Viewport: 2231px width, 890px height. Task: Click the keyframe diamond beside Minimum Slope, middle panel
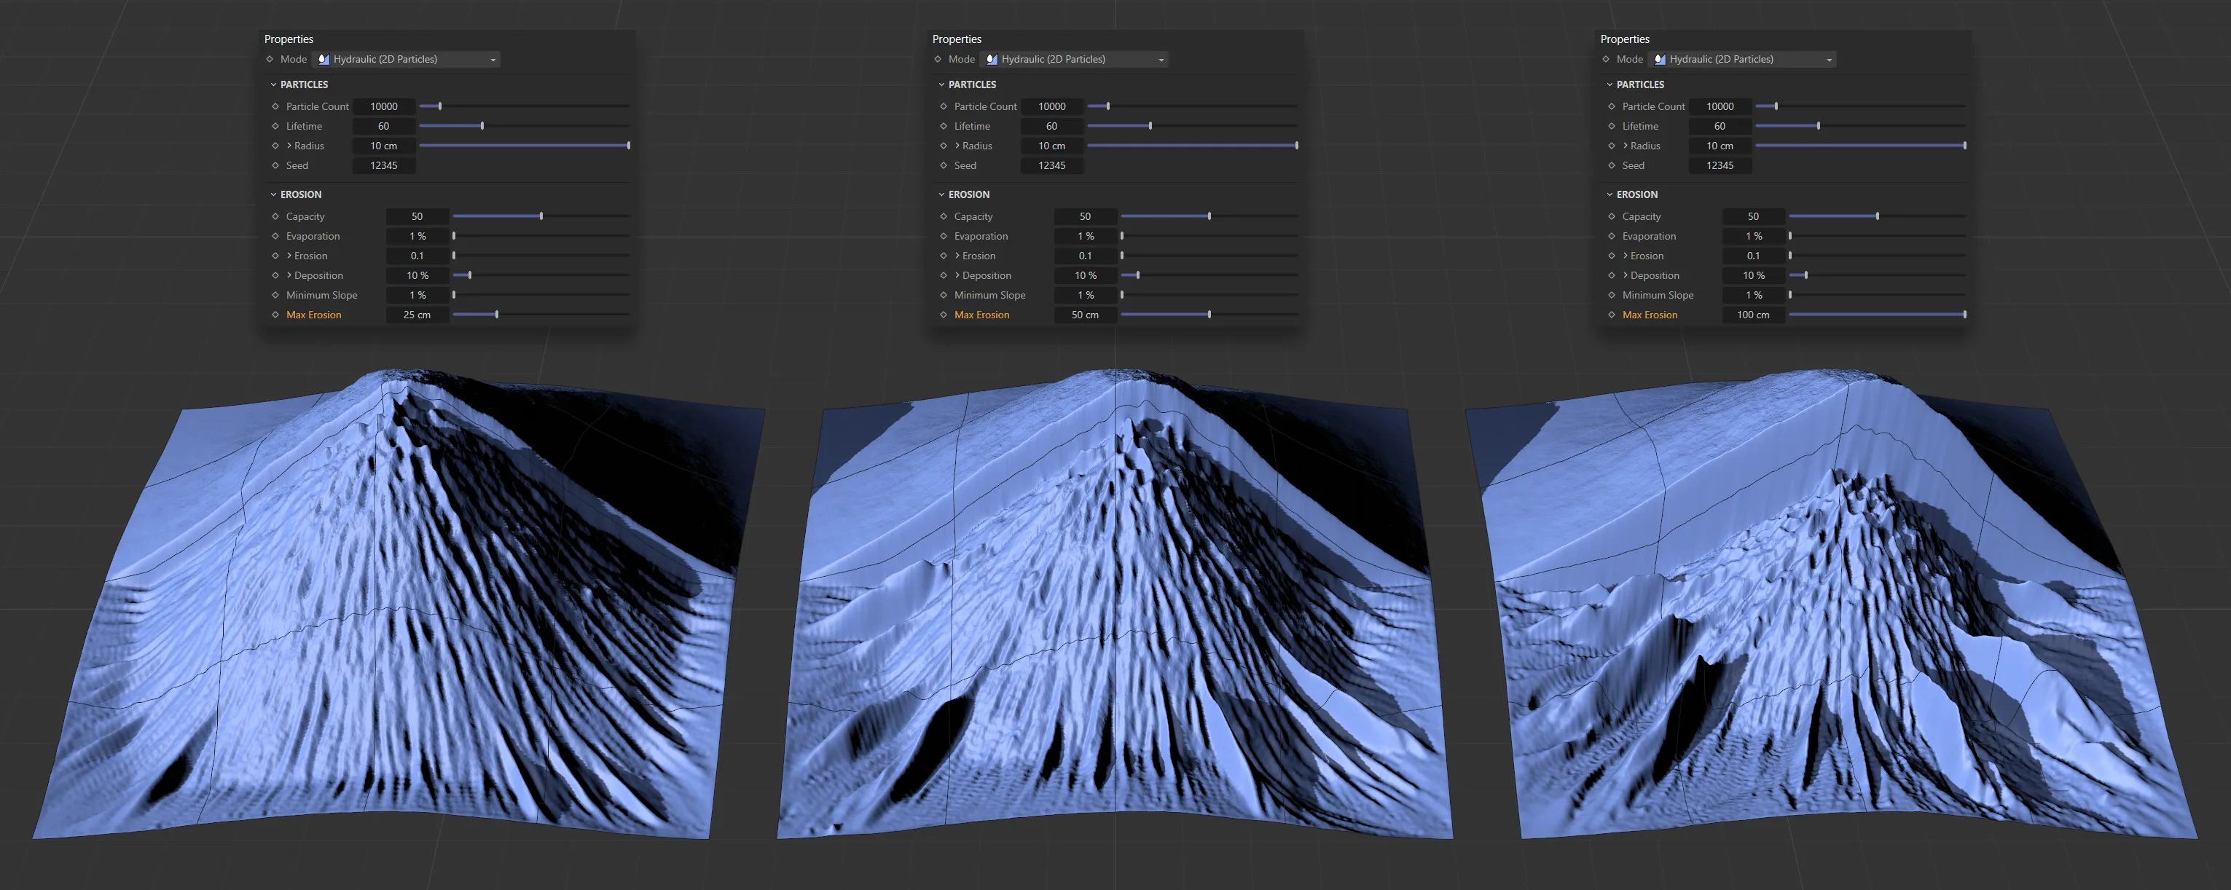pyautogui.click(x=943, y=294)
